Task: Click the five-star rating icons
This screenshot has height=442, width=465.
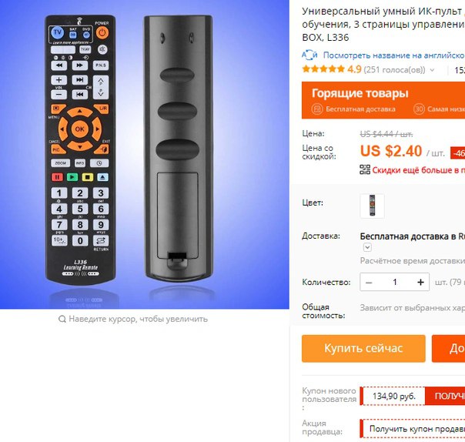Action: [323, 69]
